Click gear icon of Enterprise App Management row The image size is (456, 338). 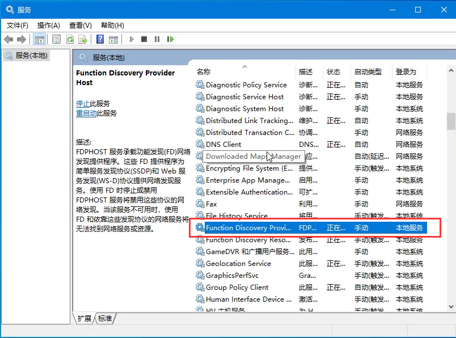click(x=200, y=180)
